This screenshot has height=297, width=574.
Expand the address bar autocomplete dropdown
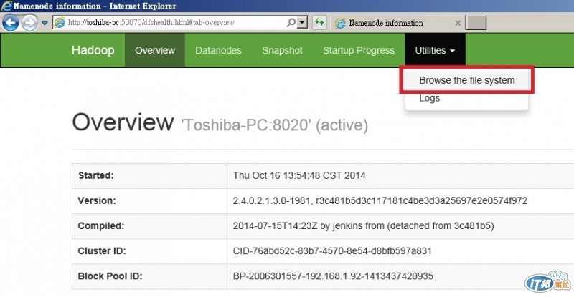(x=302, y=23)
